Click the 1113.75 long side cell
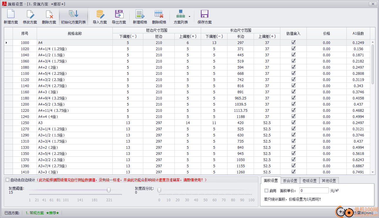Screen dimensions: 379x218 pos(240,110)
